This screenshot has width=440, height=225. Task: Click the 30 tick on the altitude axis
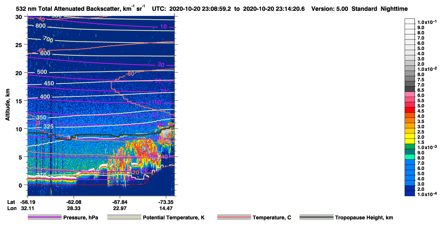19,17
